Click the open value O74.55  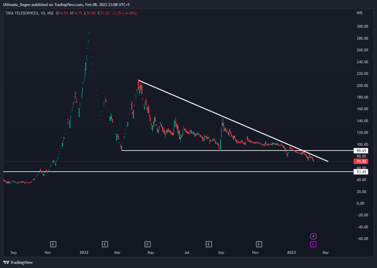(x=62, y=13)
